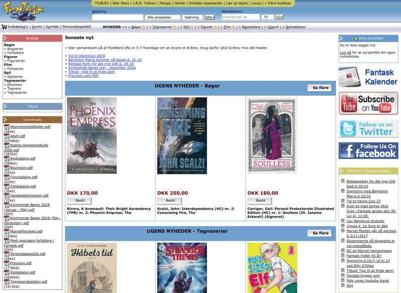401x293 pixels.
Task: Open the Persondatapolitik link in the top bar
Action: (x=77, y=27)
